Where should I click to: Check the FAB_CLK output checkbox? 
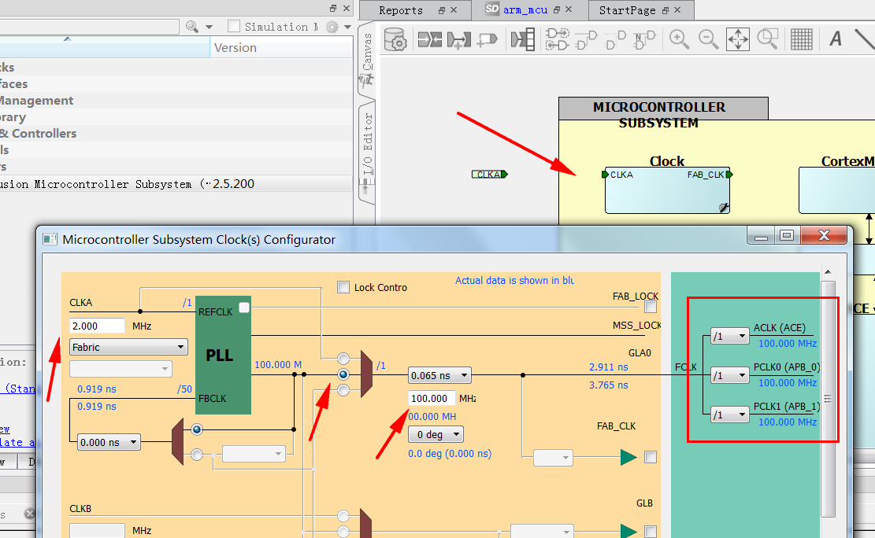650,457
